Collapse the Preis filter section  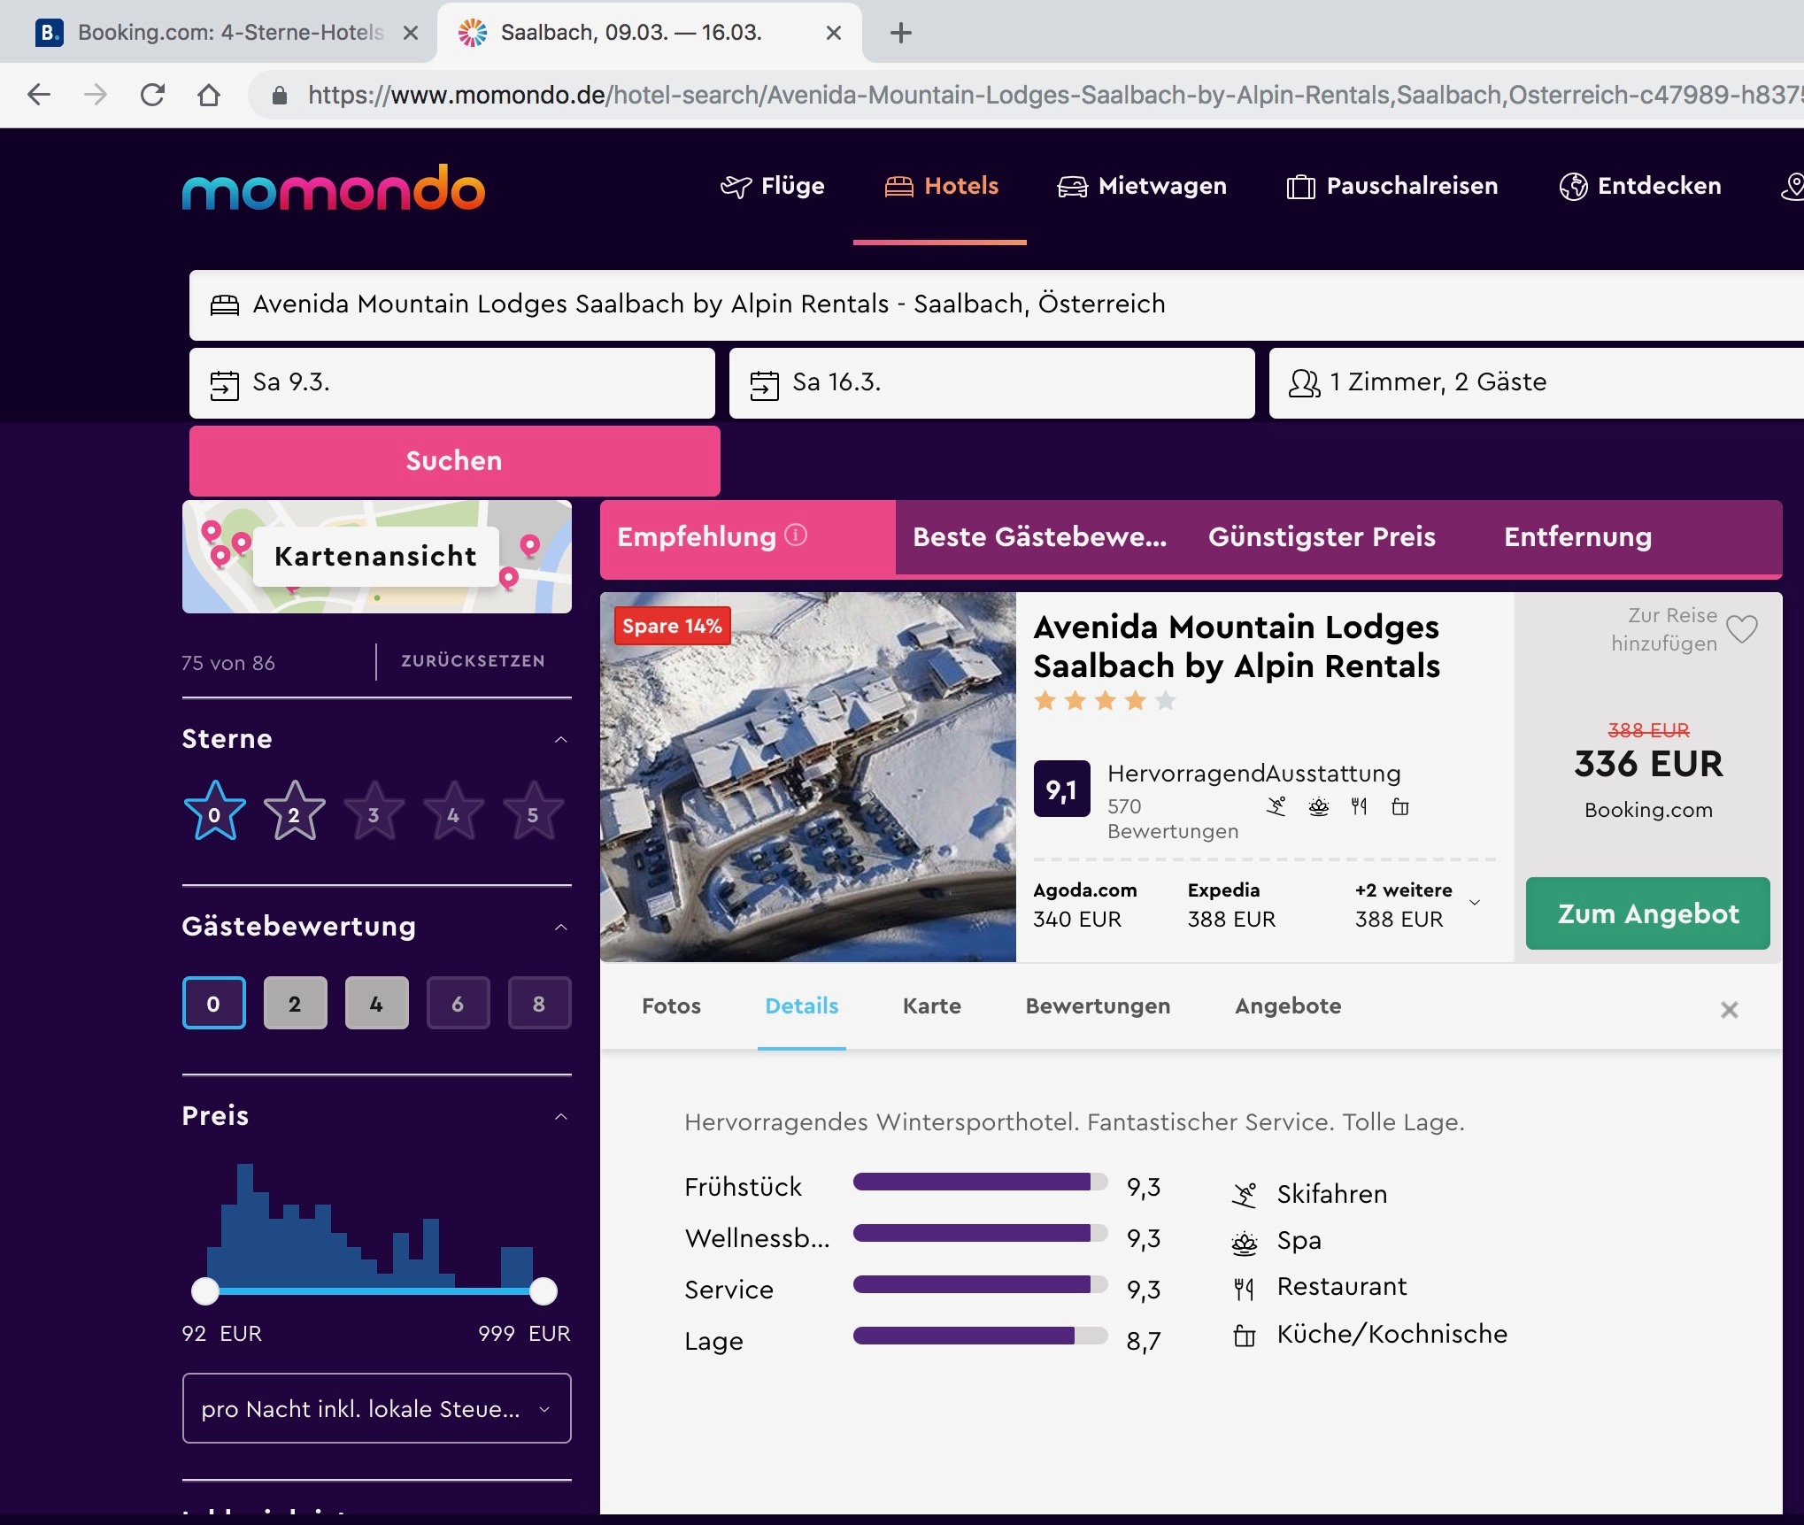(x=560, y=1116)
